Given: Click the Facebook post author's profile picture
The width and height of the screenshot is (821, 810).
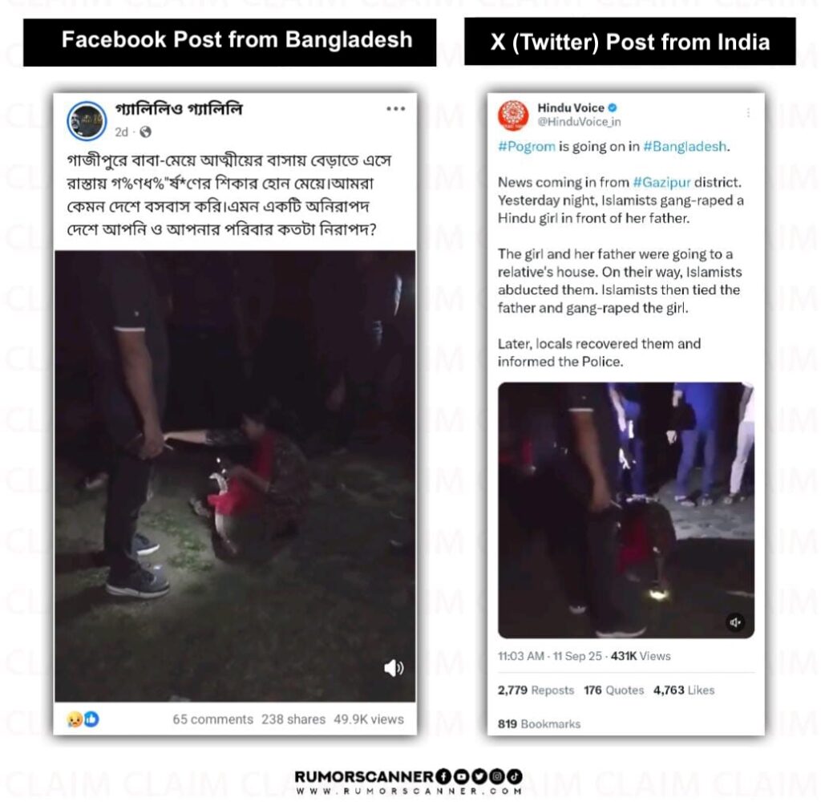Looking at the screenshot, I should click(x=87, y=121).
